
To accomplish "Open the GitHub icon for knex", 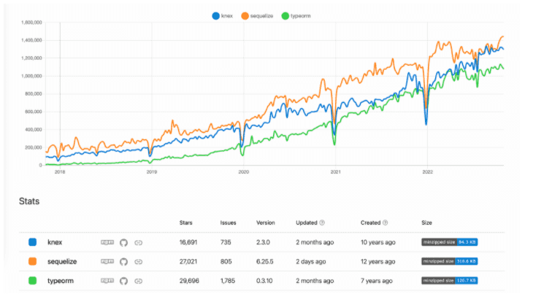I will click(123, 241).
